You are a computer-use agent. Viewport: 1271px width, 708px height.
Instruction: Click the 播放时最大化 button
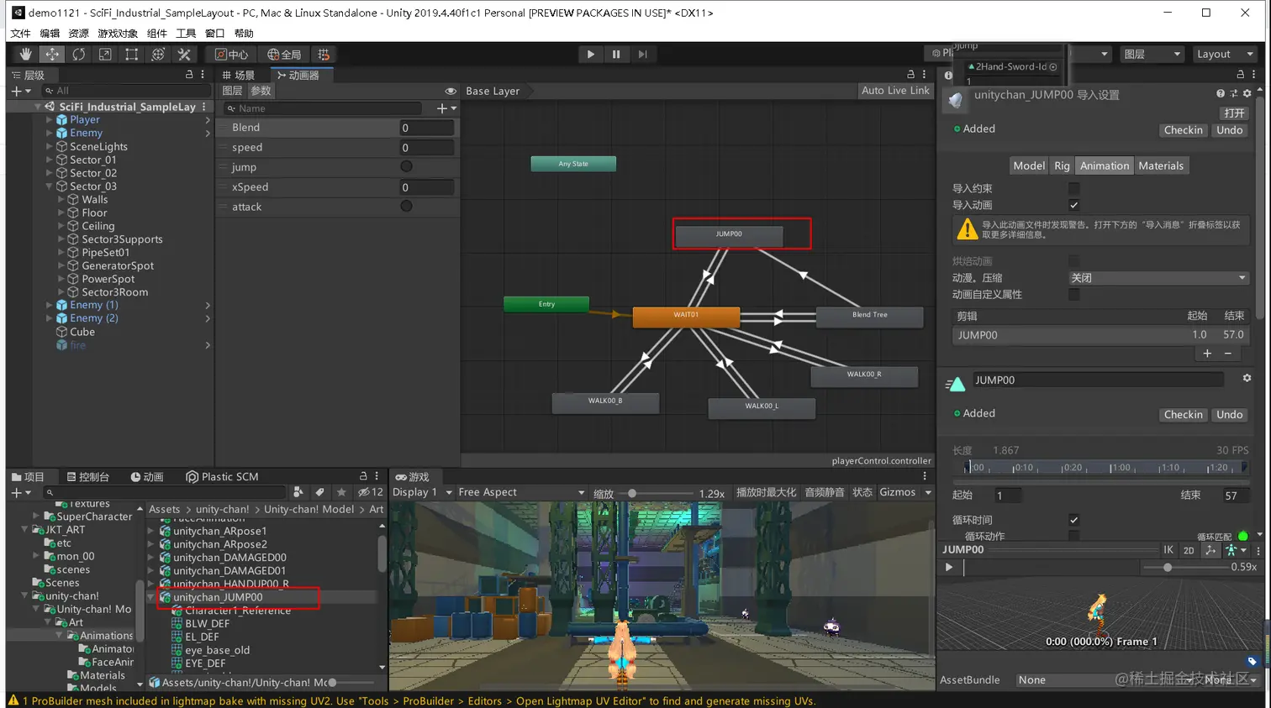766,492
